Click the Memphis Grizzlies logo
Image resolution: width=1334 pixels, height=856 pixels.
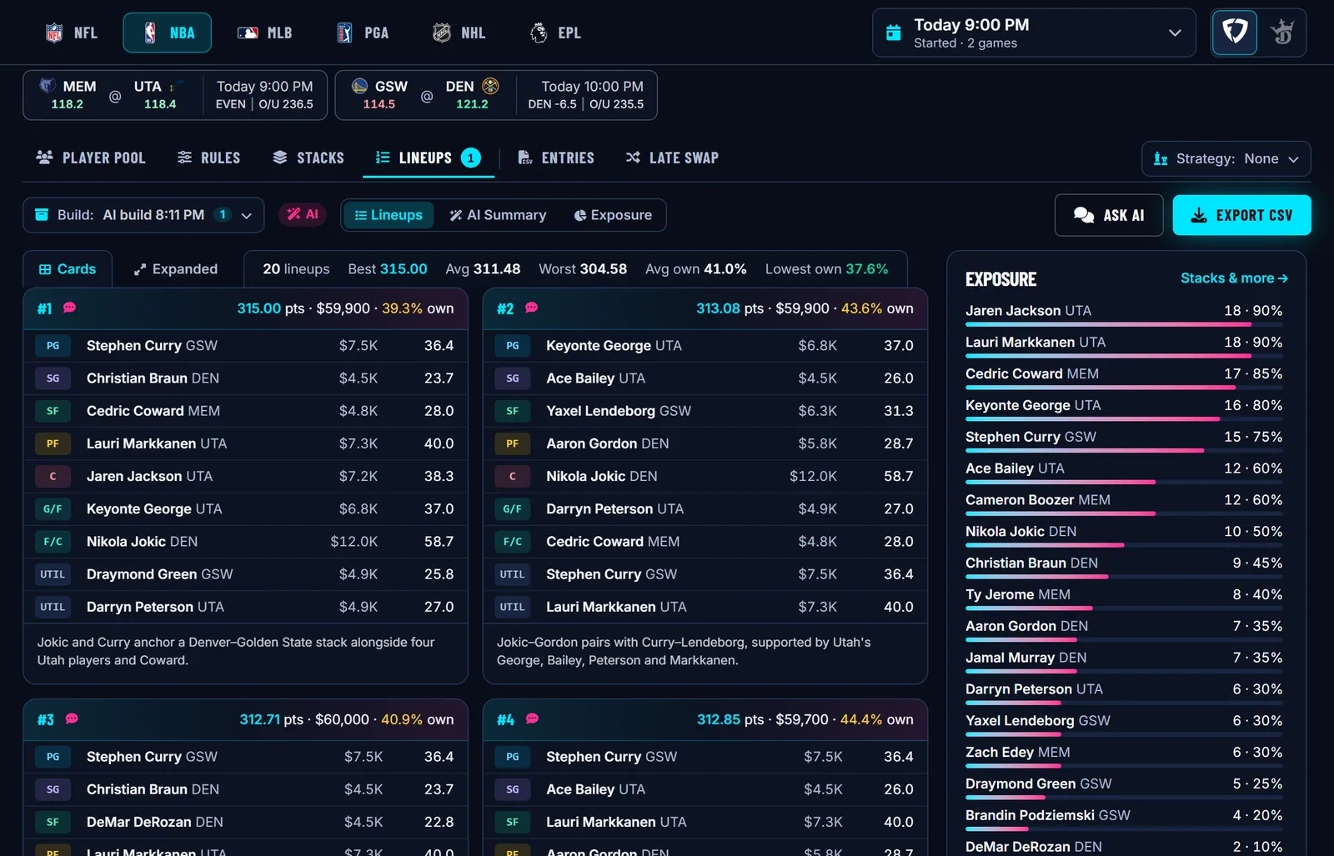coord(48,86)
